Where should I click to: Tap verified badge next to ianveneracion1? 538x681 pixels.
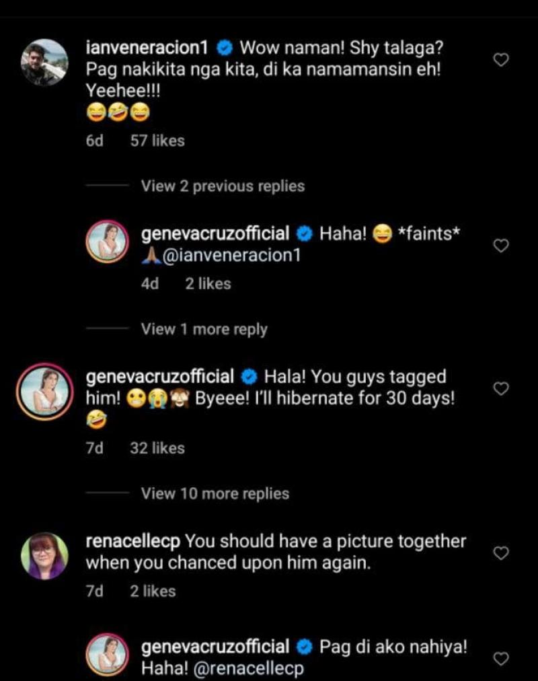(x=225, y=48)
